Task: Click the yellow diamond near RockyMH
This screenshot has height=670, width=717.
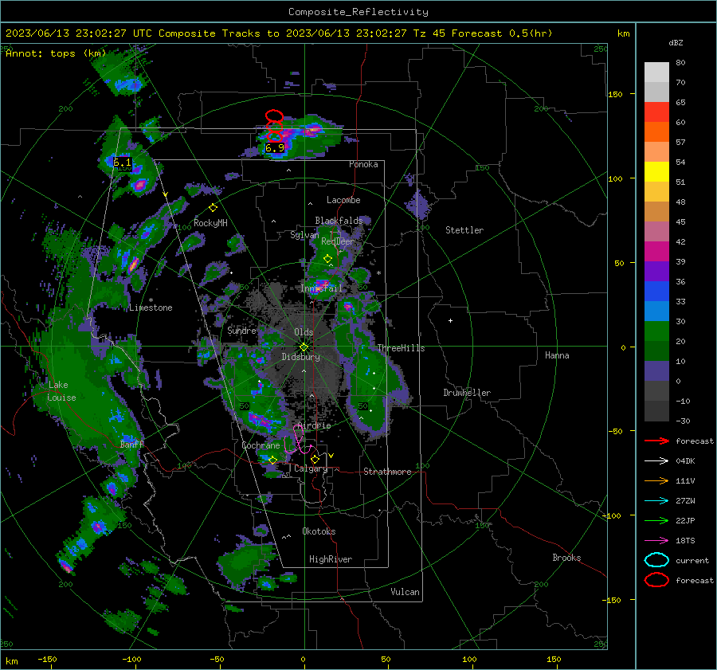Action: point(213,208)
